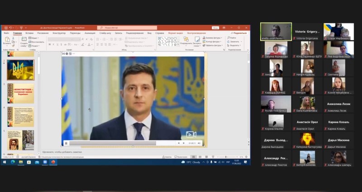Image resolution: width=362 pixels, height=192 pixels.
Task: Click the Windows Start button
Action: (4, 162)
